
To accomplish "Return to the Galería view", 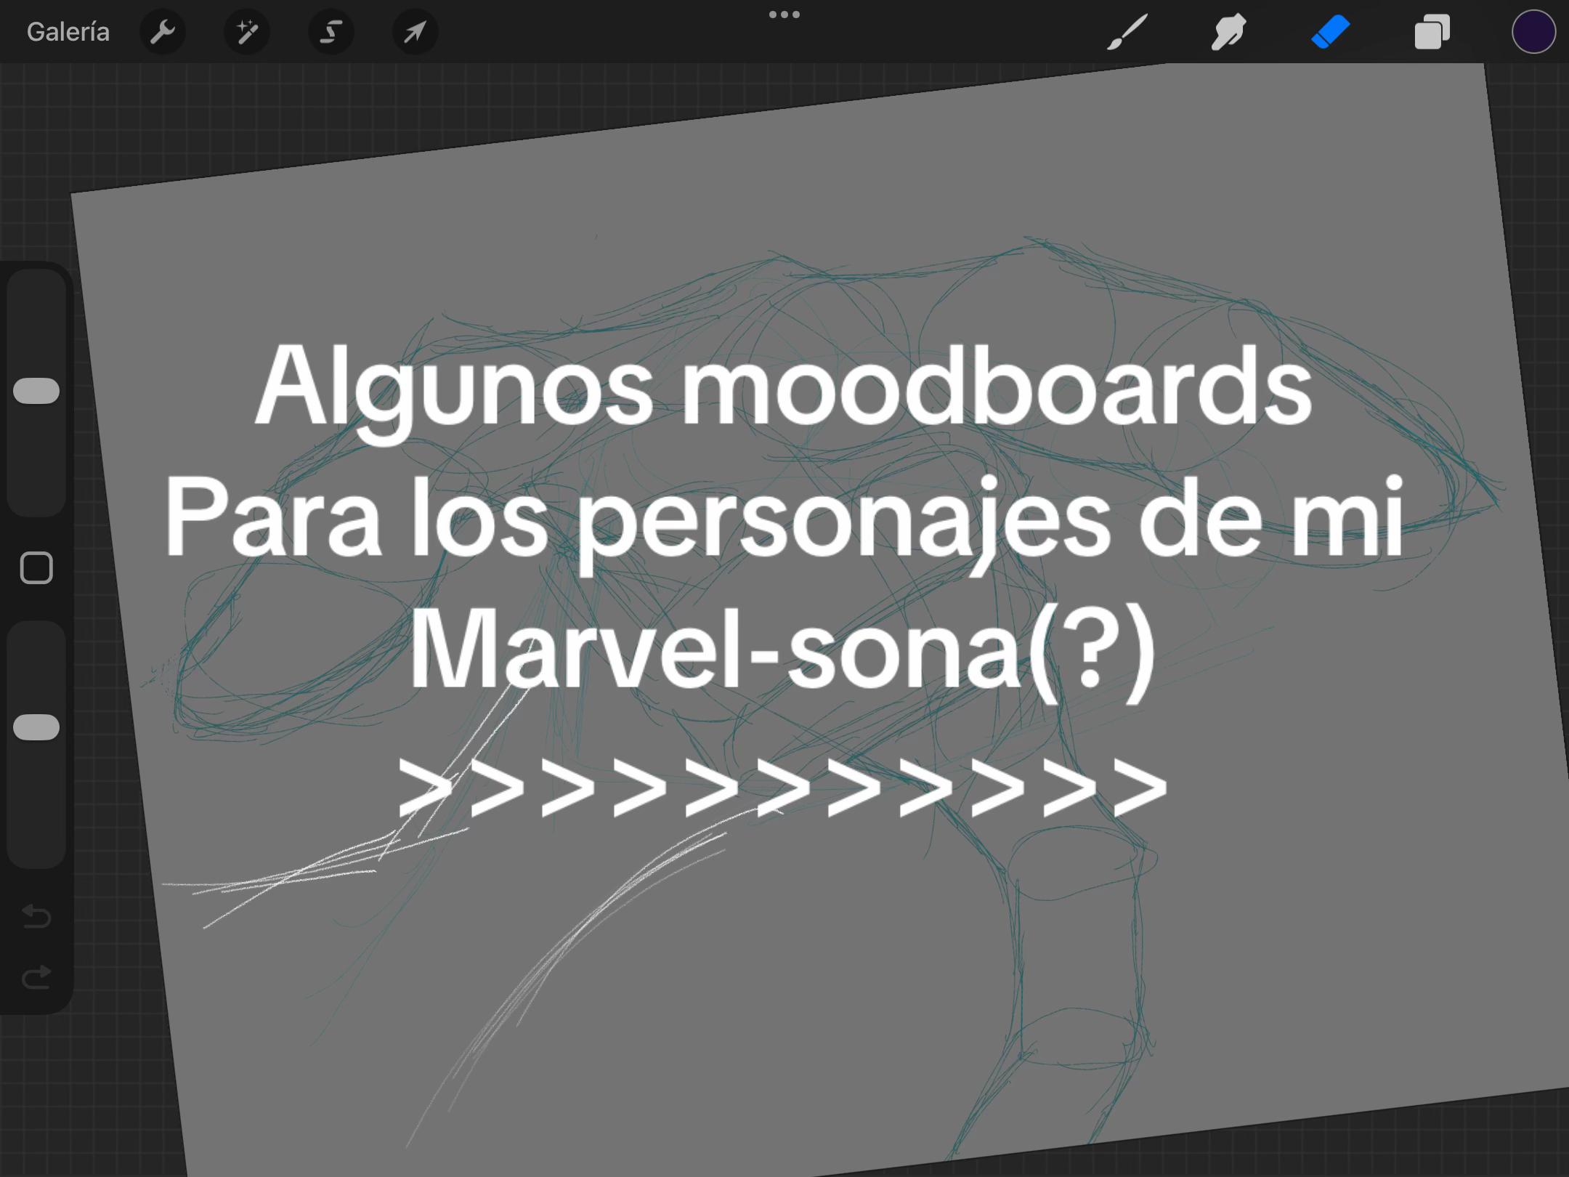I will (68, 32).
